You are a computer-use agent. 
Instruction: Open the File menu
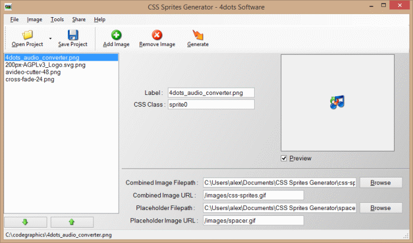click(x=14, y=19)
